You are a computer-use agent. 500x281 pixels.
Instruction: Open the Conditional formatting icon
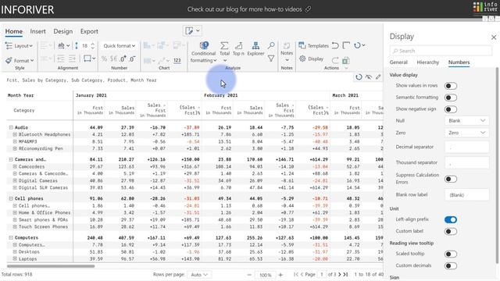pos(204,45)
